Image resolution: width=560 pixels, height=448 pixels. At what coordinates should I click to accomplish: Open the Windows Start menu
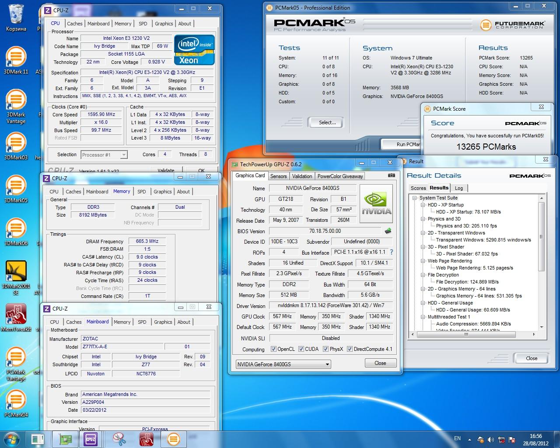[12, 439]
